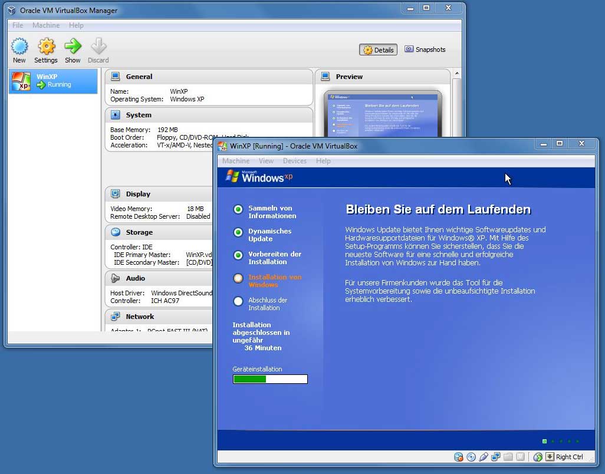This screenshot has width=605, height=474.
Task: Click the '192 MB' base memory value
Action: pos(167,130)
